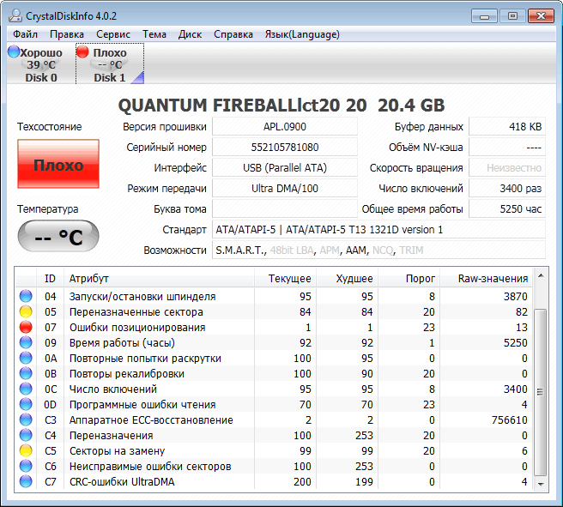Click the red status icon of attribute 07
Viewport: 563px width, 507px height.
point(26,327)
